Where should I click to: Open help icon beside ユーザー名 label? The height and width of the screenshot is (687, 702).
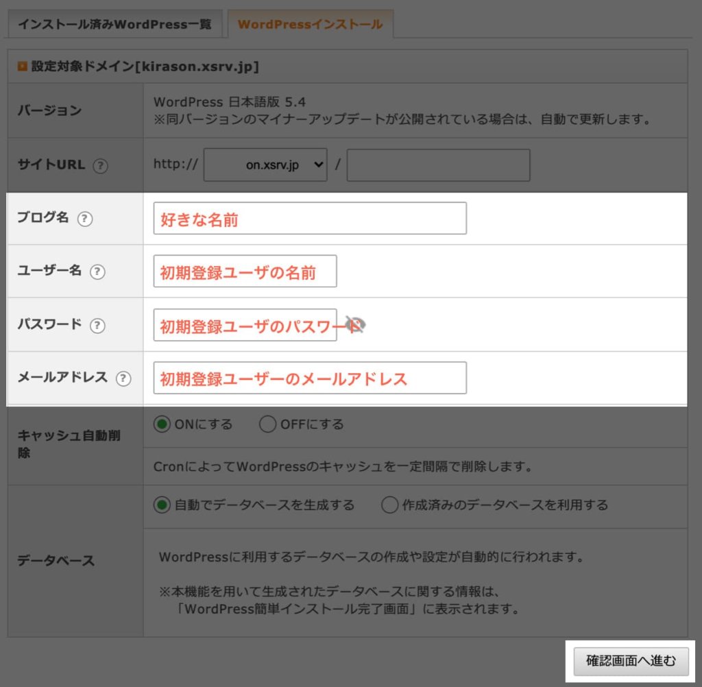[97, 272]
